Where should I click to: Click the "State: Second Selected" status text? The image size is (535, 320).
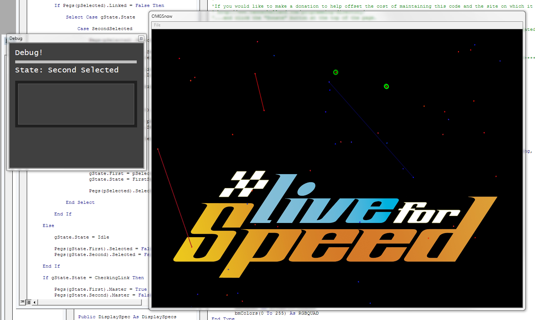tap(67, 70)
